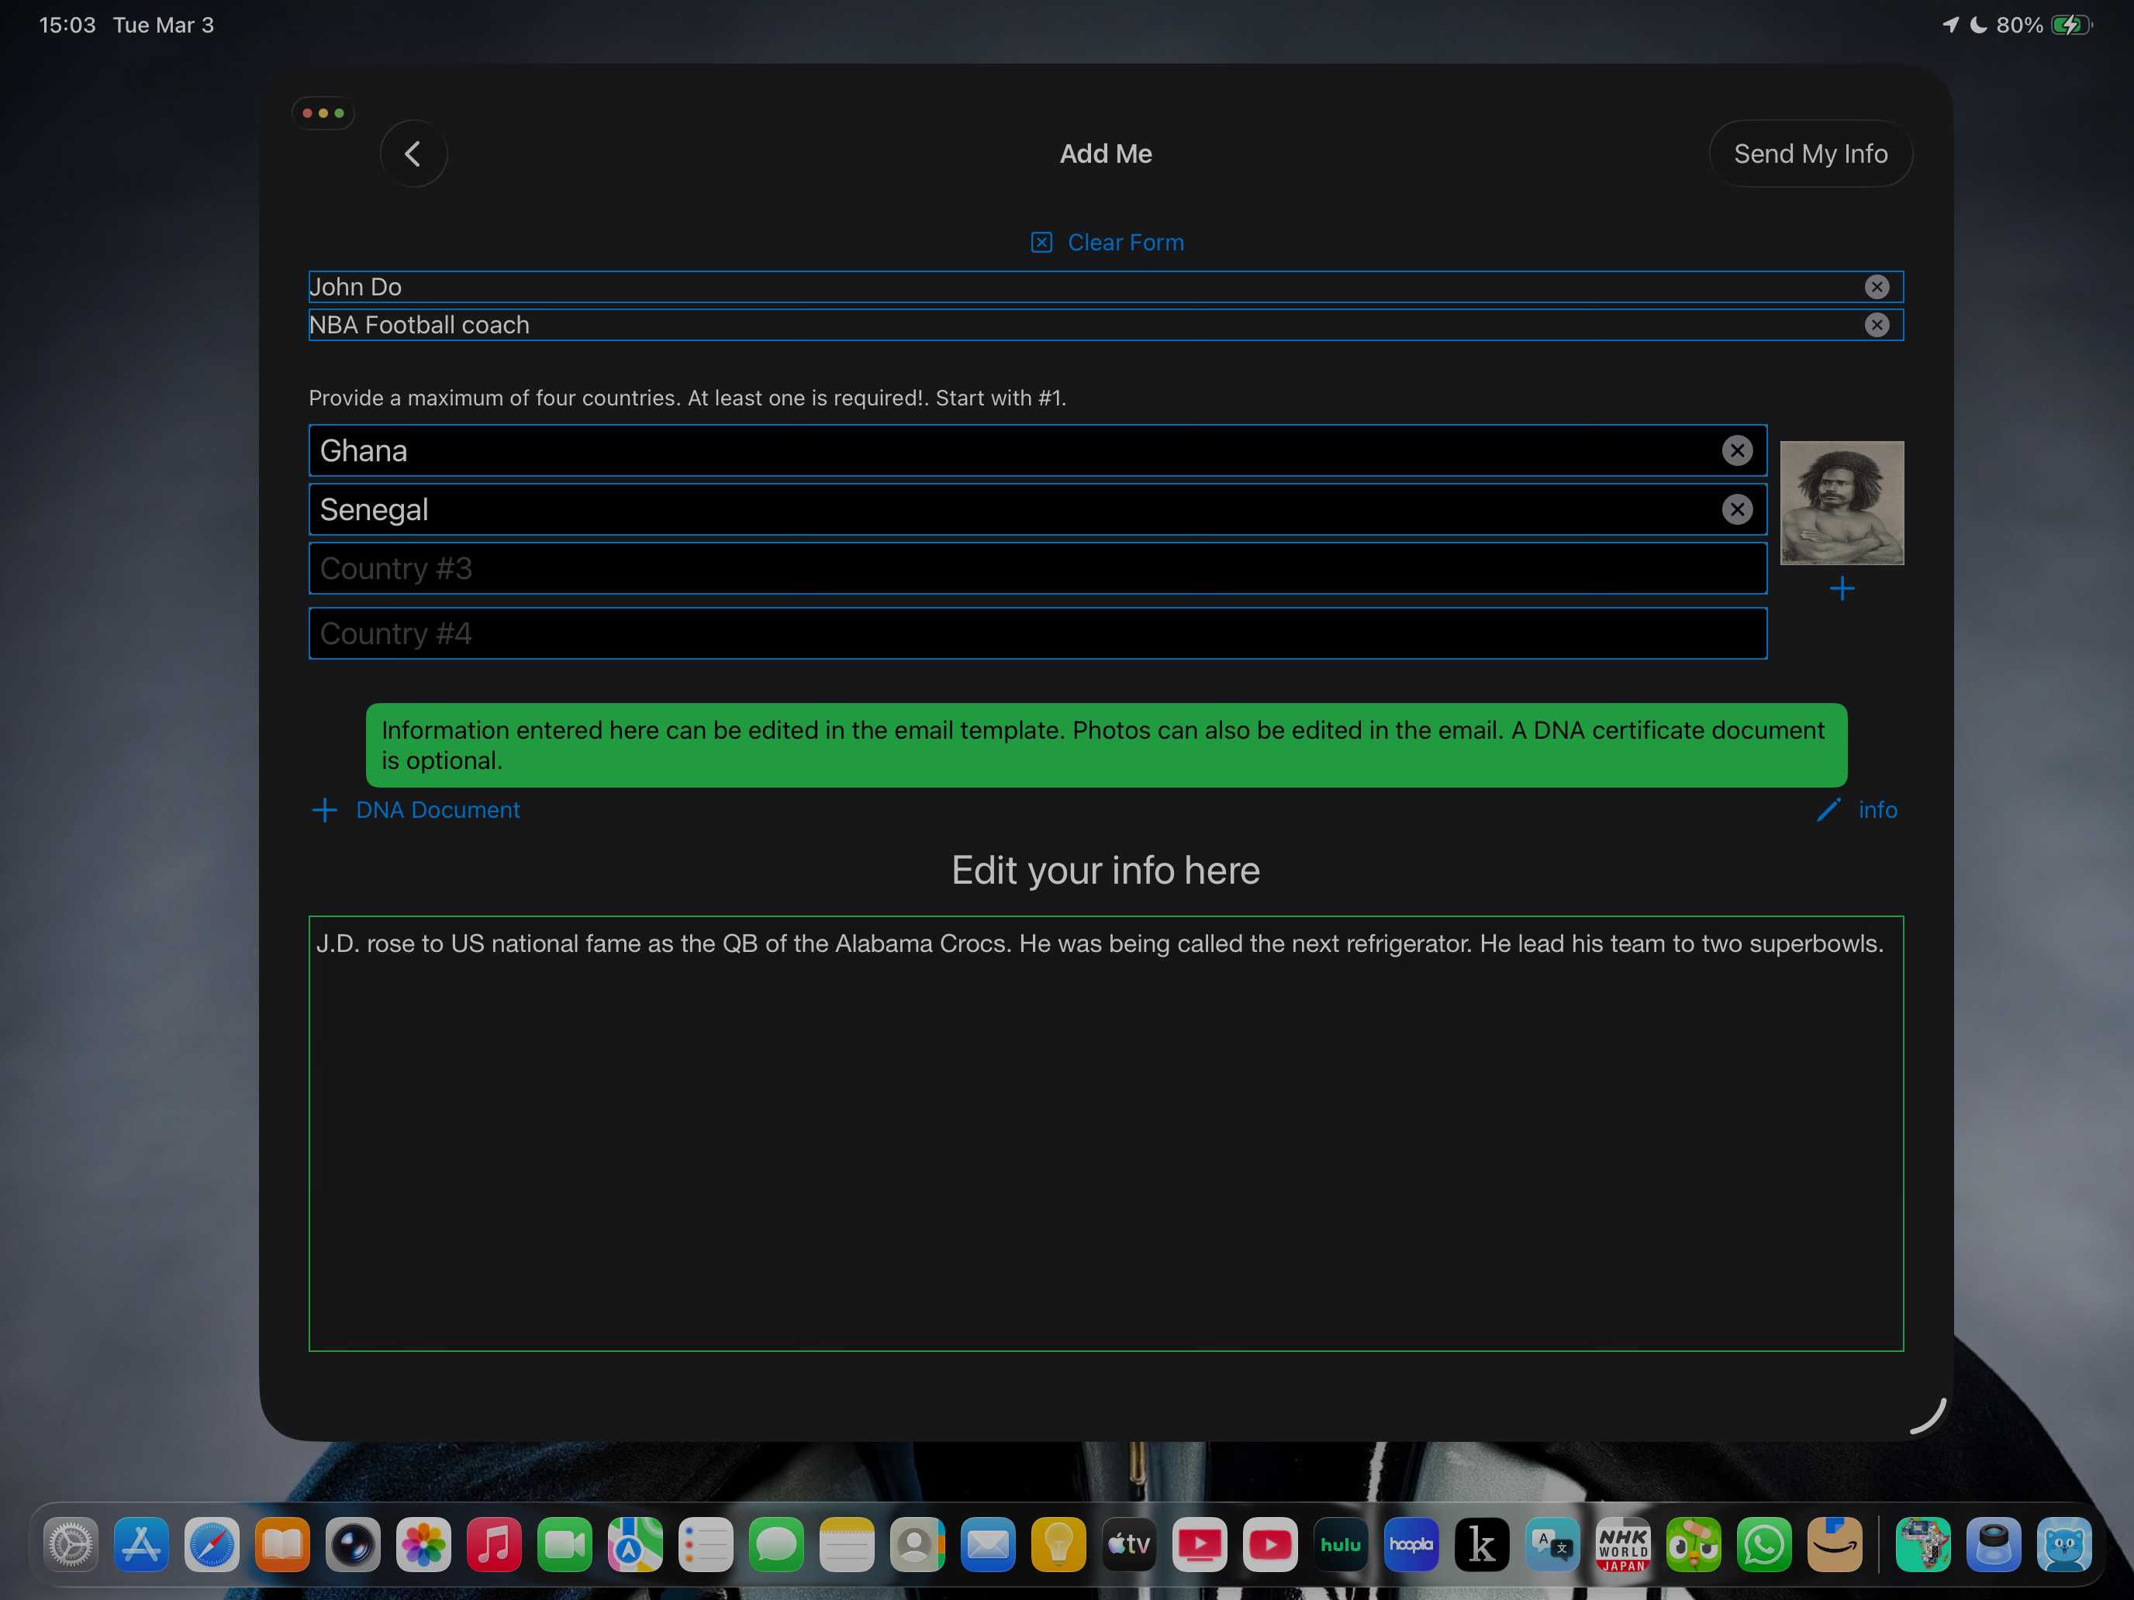
Task: Open the Africa map app in dock
Action: [1923, 1545]
